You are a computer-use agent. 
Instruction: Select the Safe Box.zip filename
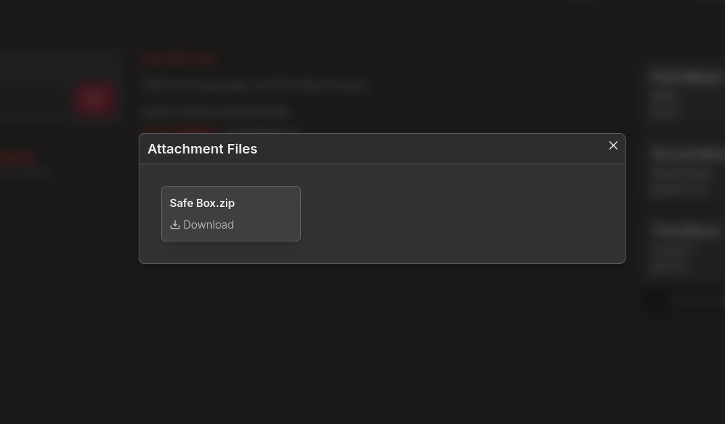coord(202,203)
